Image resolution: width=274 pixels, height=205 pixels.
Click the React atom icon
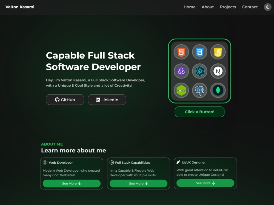click(x=199, y=71)
